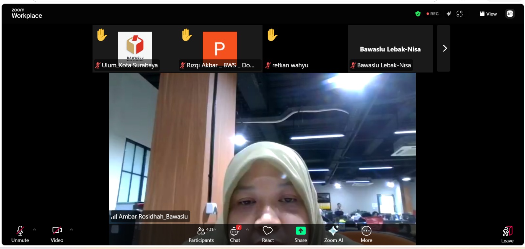This screenshot has height=249, width=525.
Task: Open video options arrow beside Video
Action: coord(72,230)
